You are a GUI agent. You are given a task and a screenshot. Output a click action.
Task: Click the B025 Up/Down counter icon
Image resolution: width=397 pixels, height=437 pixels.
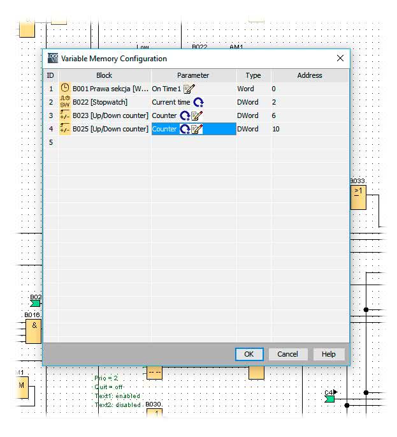65,129
